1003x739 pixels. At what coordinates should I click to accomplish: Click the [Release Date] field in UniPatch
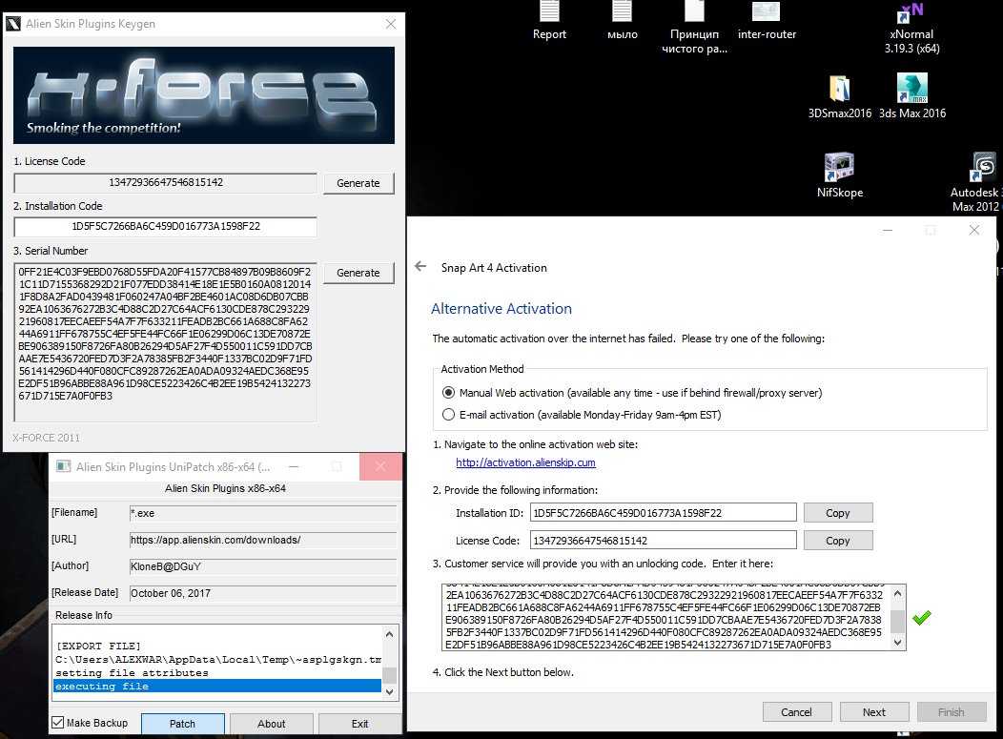pyautogui.click(x=263, y=593)
